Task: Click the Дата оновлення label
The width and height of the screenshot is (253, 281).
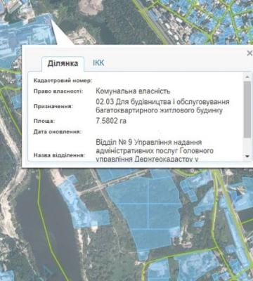Action: pyautogui.click(x=58, y=131)
